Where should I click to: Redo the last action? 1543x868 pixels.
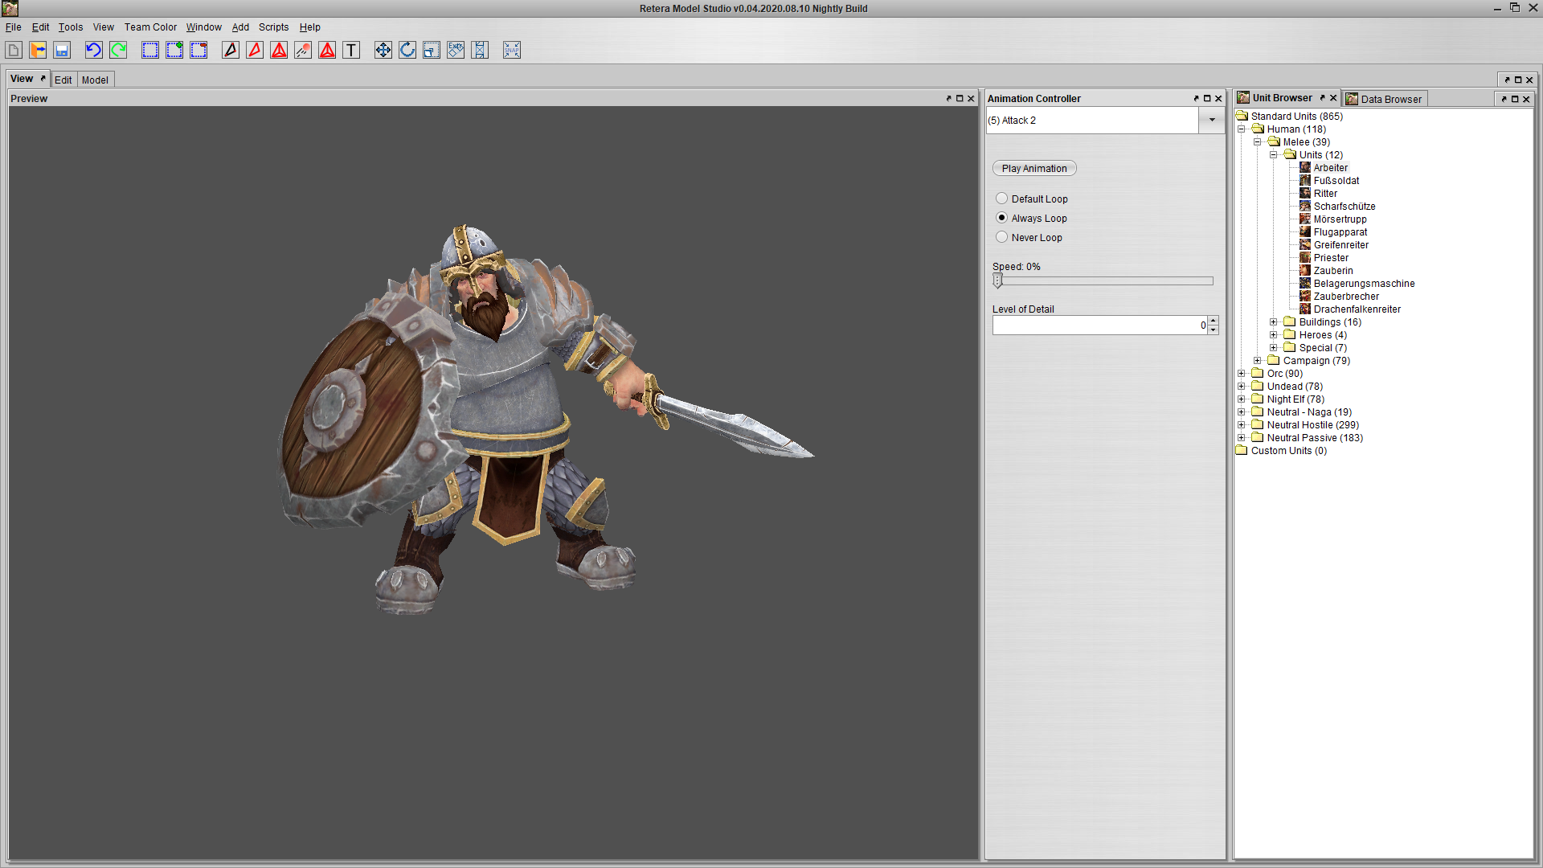[118, 50]
